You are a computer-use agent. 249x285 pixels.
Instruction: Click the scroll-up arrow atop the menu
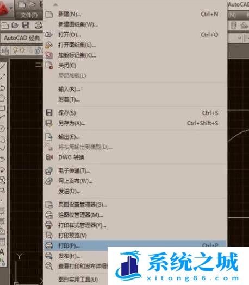[x=55, y=5]
